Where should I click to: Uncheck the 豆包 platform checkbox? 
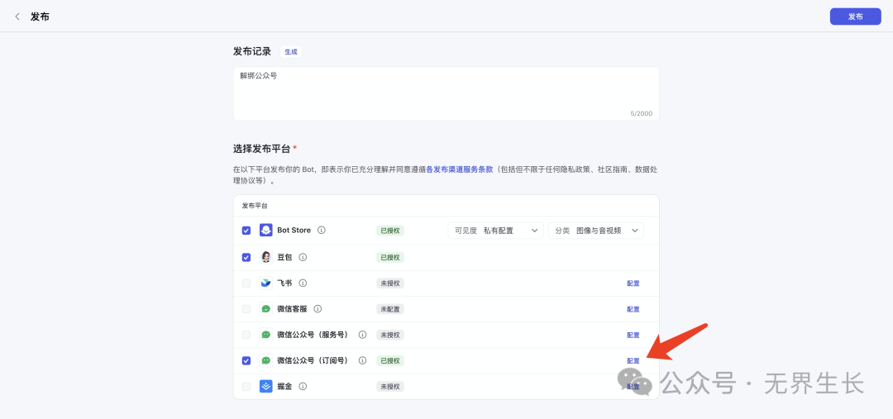pos(246,257)
